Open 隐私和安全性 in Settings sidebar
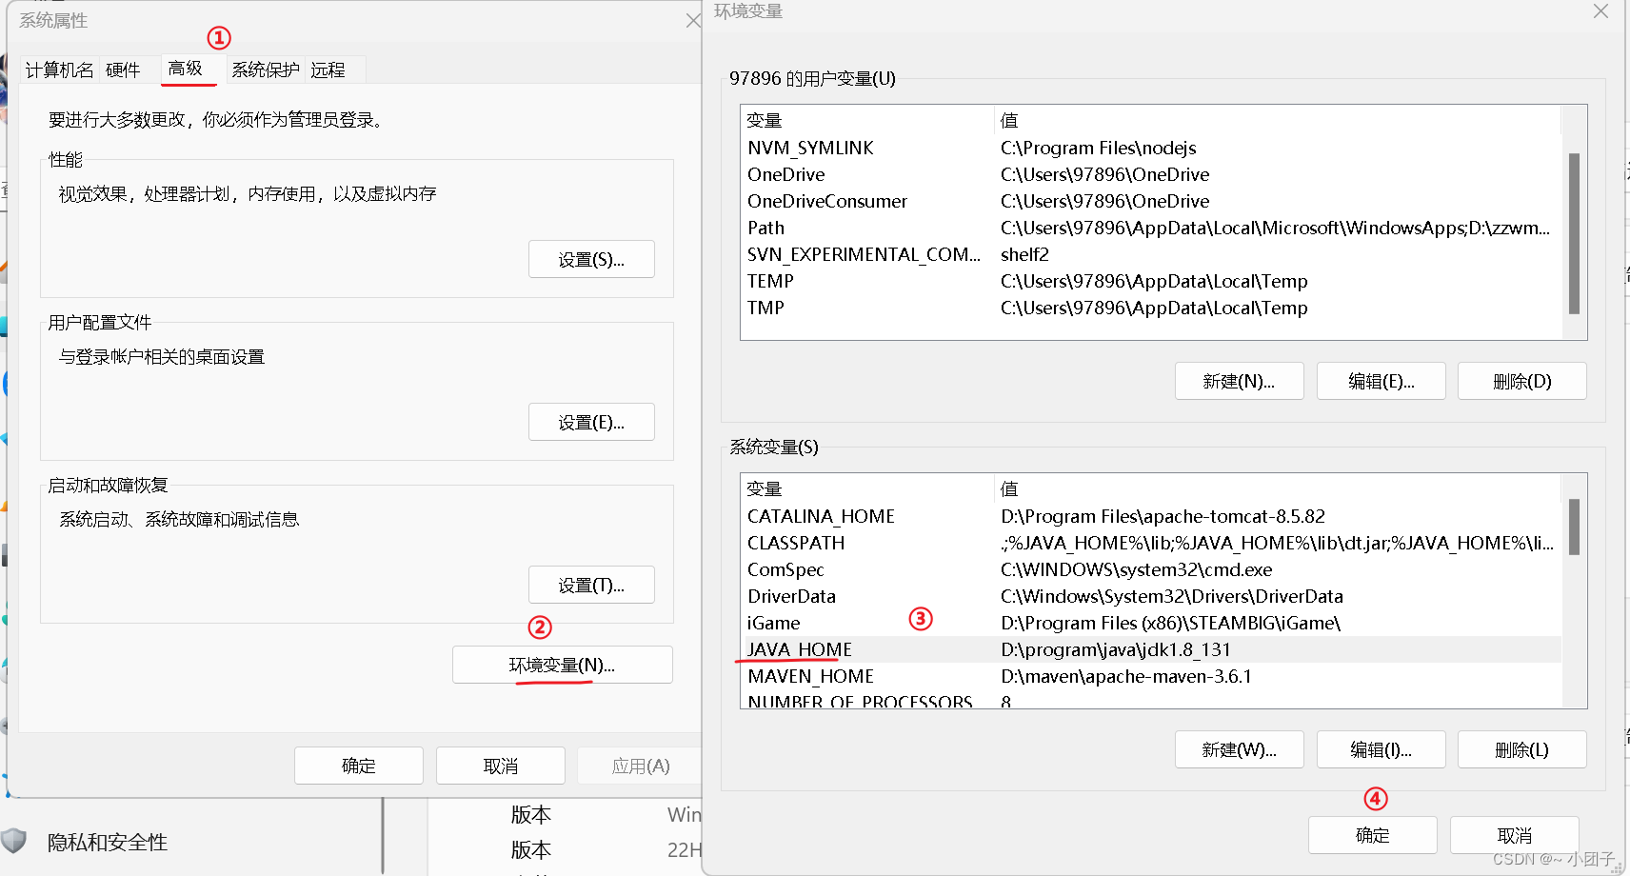 107,842
